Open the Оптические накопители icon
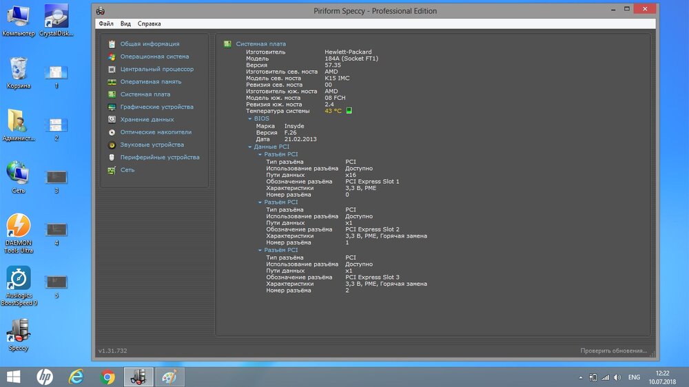 [112, 132]
